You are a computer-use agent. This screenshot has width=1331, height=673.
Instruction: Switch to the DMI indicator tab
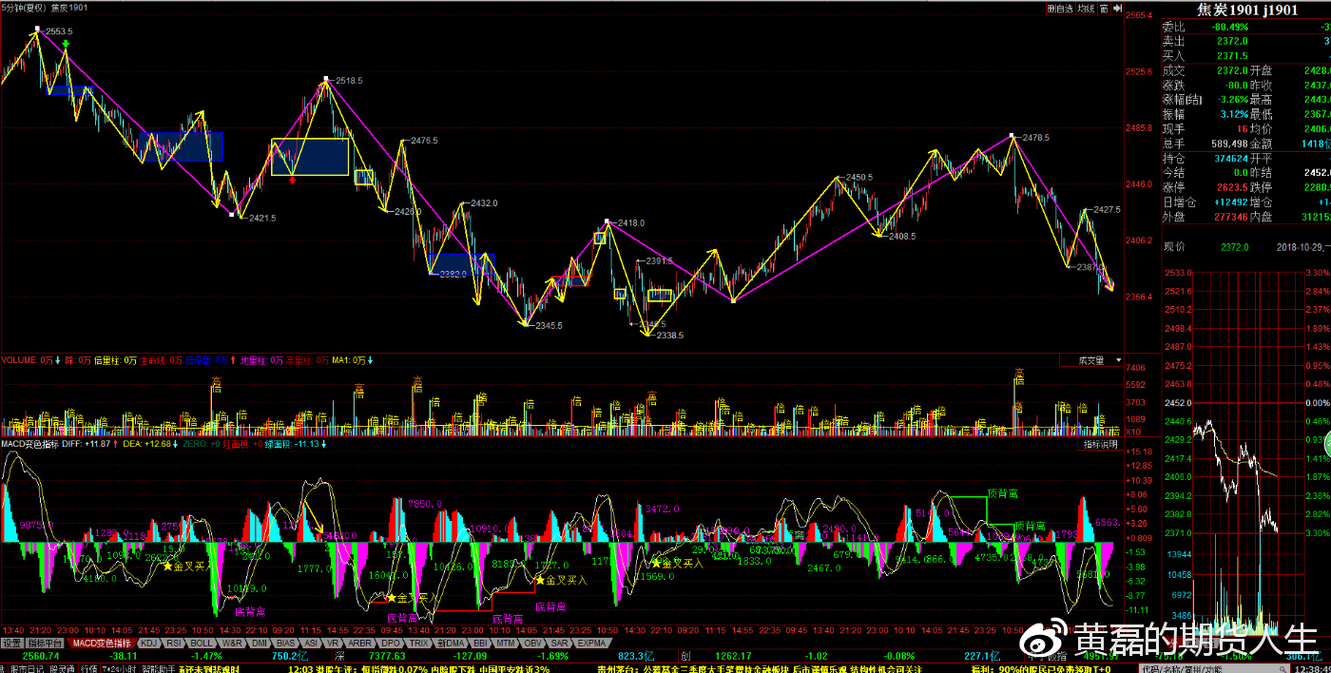(x=260, y=643)
